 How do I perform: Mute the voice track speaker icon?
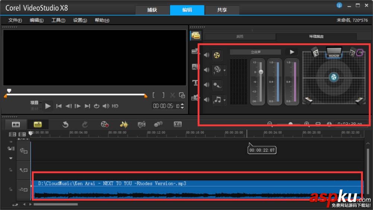207,85
